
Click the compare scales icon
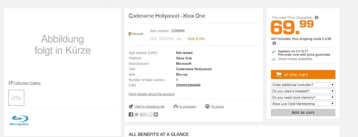(x=176, y=106)
